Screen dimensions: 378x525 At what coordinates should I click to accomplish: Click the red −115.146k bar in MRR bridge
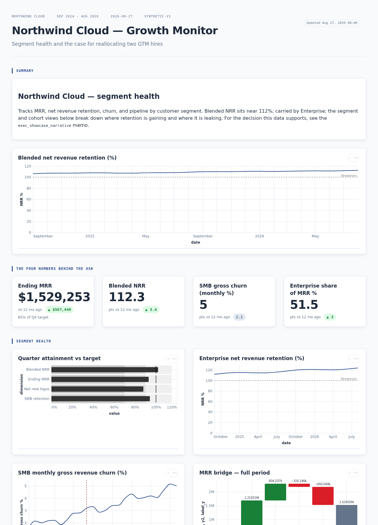299,485
